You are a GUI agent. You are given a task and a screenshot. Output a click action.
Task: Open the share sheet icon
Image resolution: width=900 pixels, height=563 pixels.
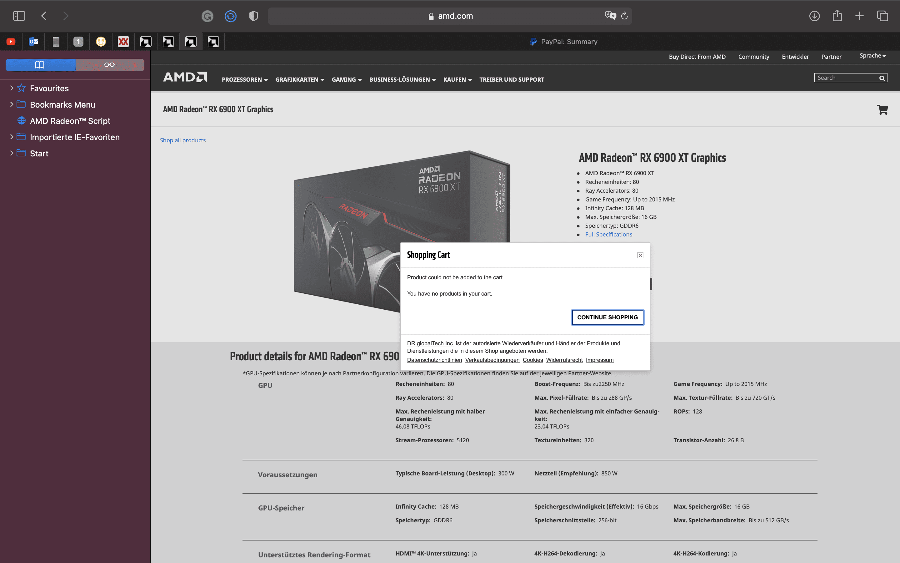tap(837, 16)
